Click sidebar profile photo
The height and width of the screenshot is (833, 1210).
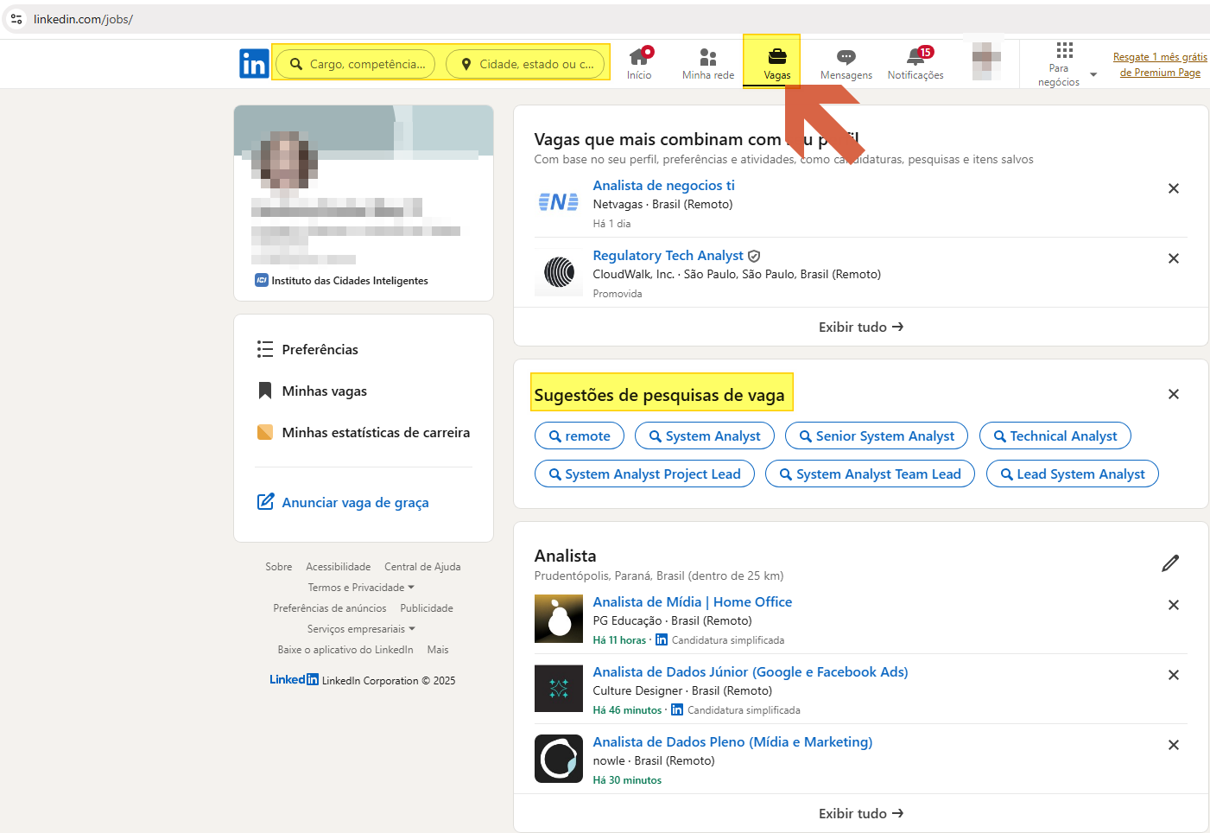pyautogui.click(x=284, y=160)
